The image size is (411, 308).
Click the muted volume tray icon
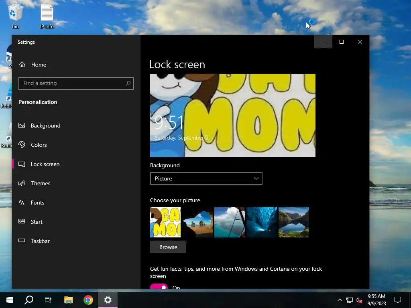pyautogui.click(x=359, y=300)
